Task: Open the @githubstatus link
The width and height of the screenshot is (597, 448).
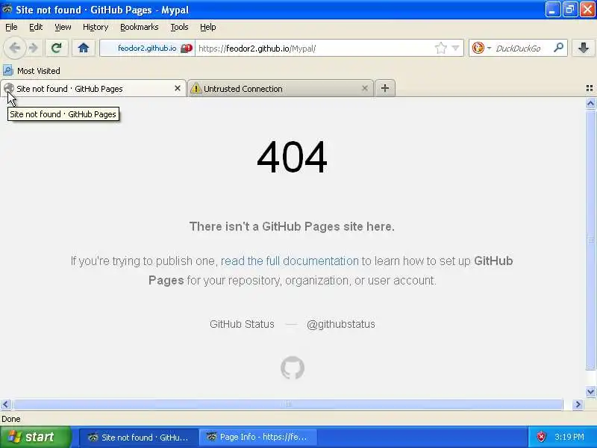Action: tap(341, 324)
